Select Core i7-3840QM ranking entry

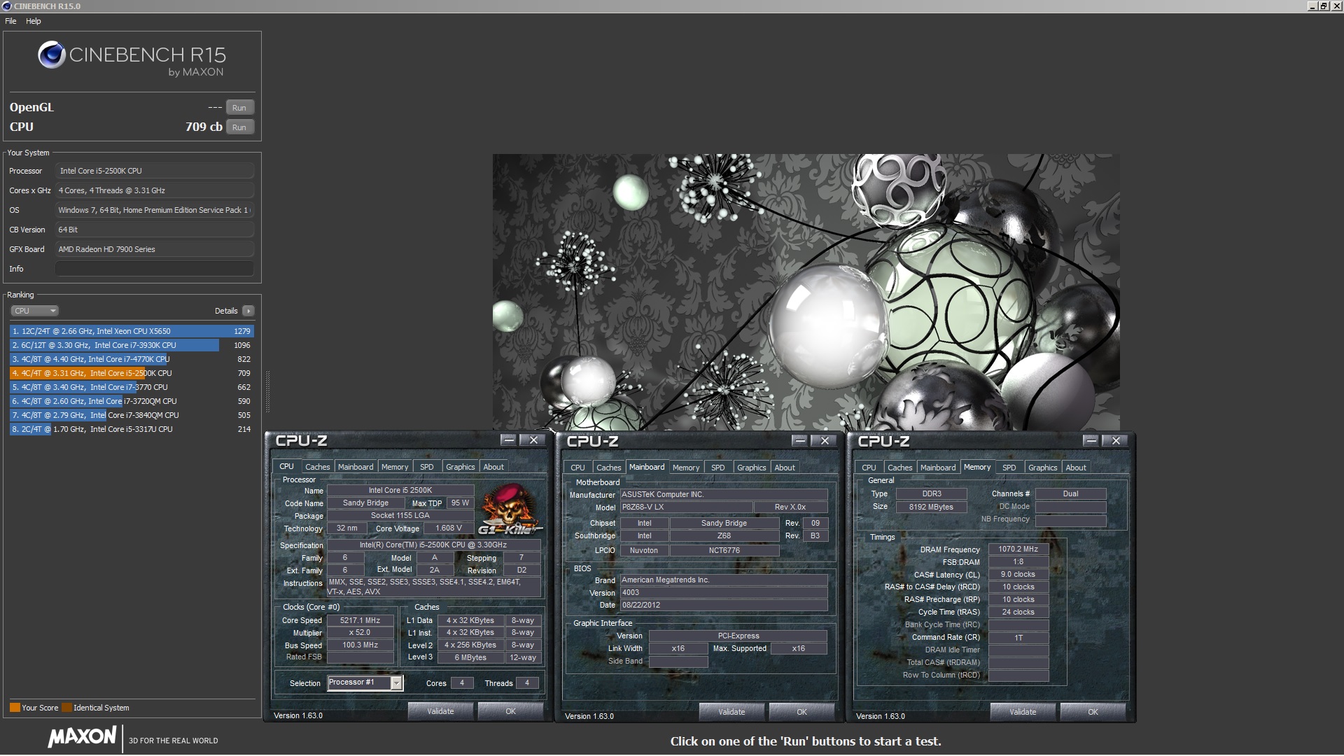tap(132, 415)
